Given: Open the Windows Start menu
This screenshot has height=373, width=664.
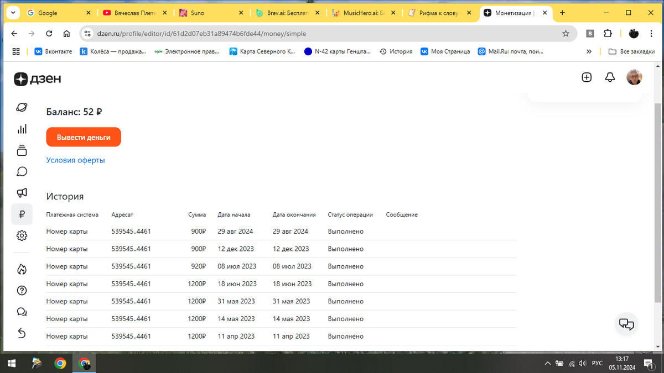Looking at the screenshot, I should [x=12, y=363].
